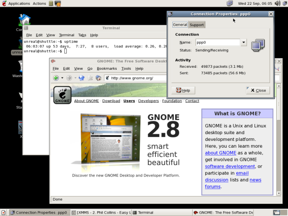Click the browser Home icon
Image resolution: width=288 pixels, height=216 pixels.
pyautogui.click(x=98, y=78)
